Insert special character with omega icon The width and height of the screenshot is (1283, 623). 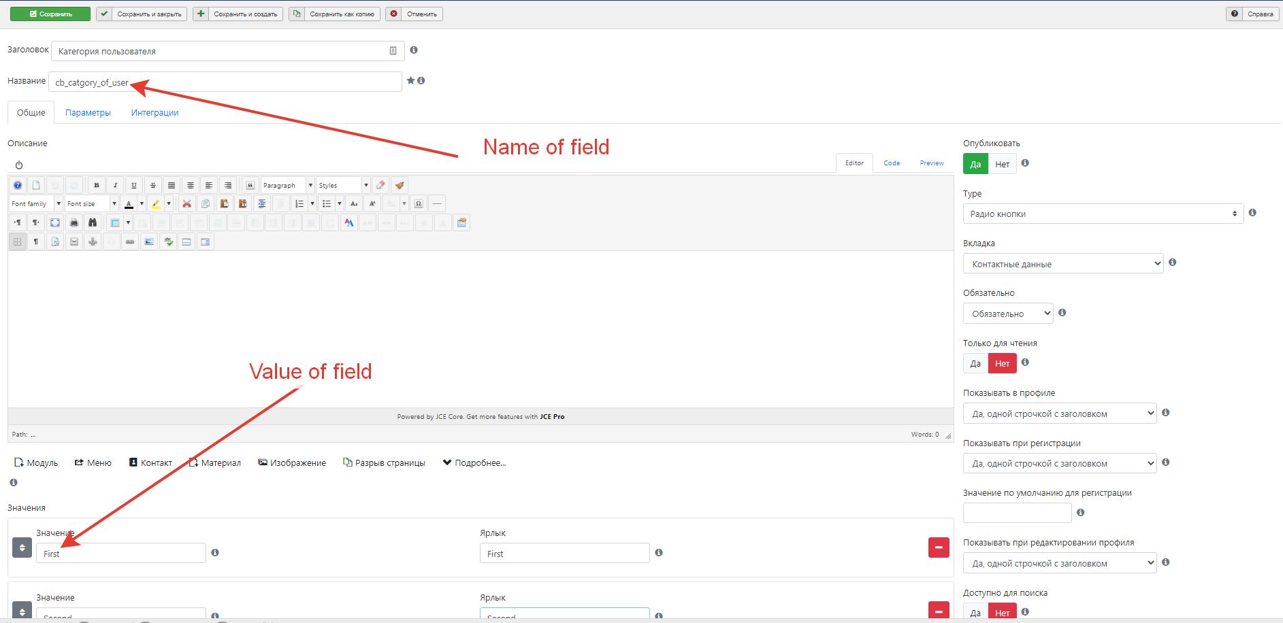(x=419, y=203)
